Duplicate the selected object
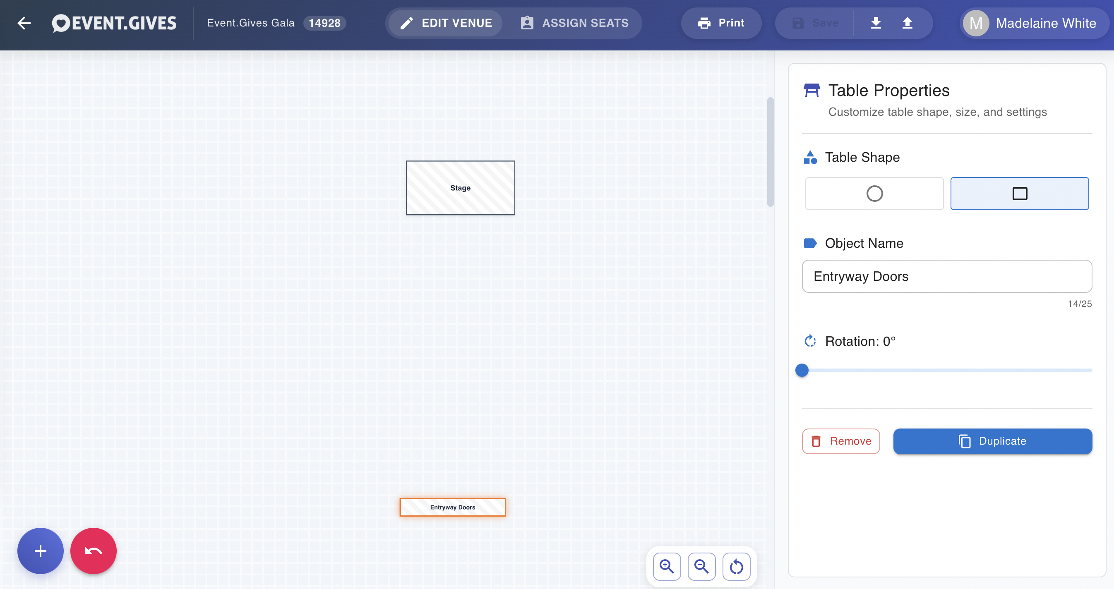The image size is (1114, 589). [992, 441]
